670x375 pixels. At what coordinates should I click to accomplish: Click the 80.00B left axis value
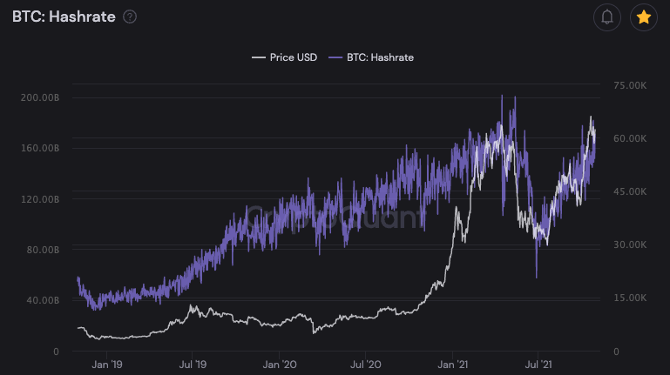(x=43, y=250)
